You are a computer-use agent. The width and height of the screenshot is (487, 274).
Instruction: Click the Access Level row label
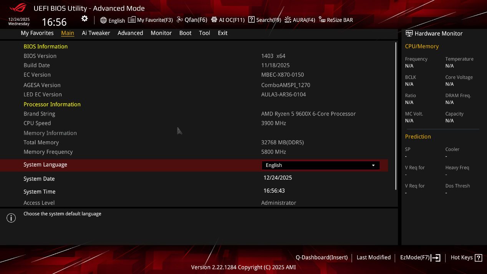pyautogui.click(x=39, y=203)
